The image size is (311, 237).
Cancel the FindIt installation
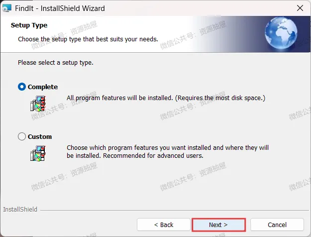click(277, 225)
